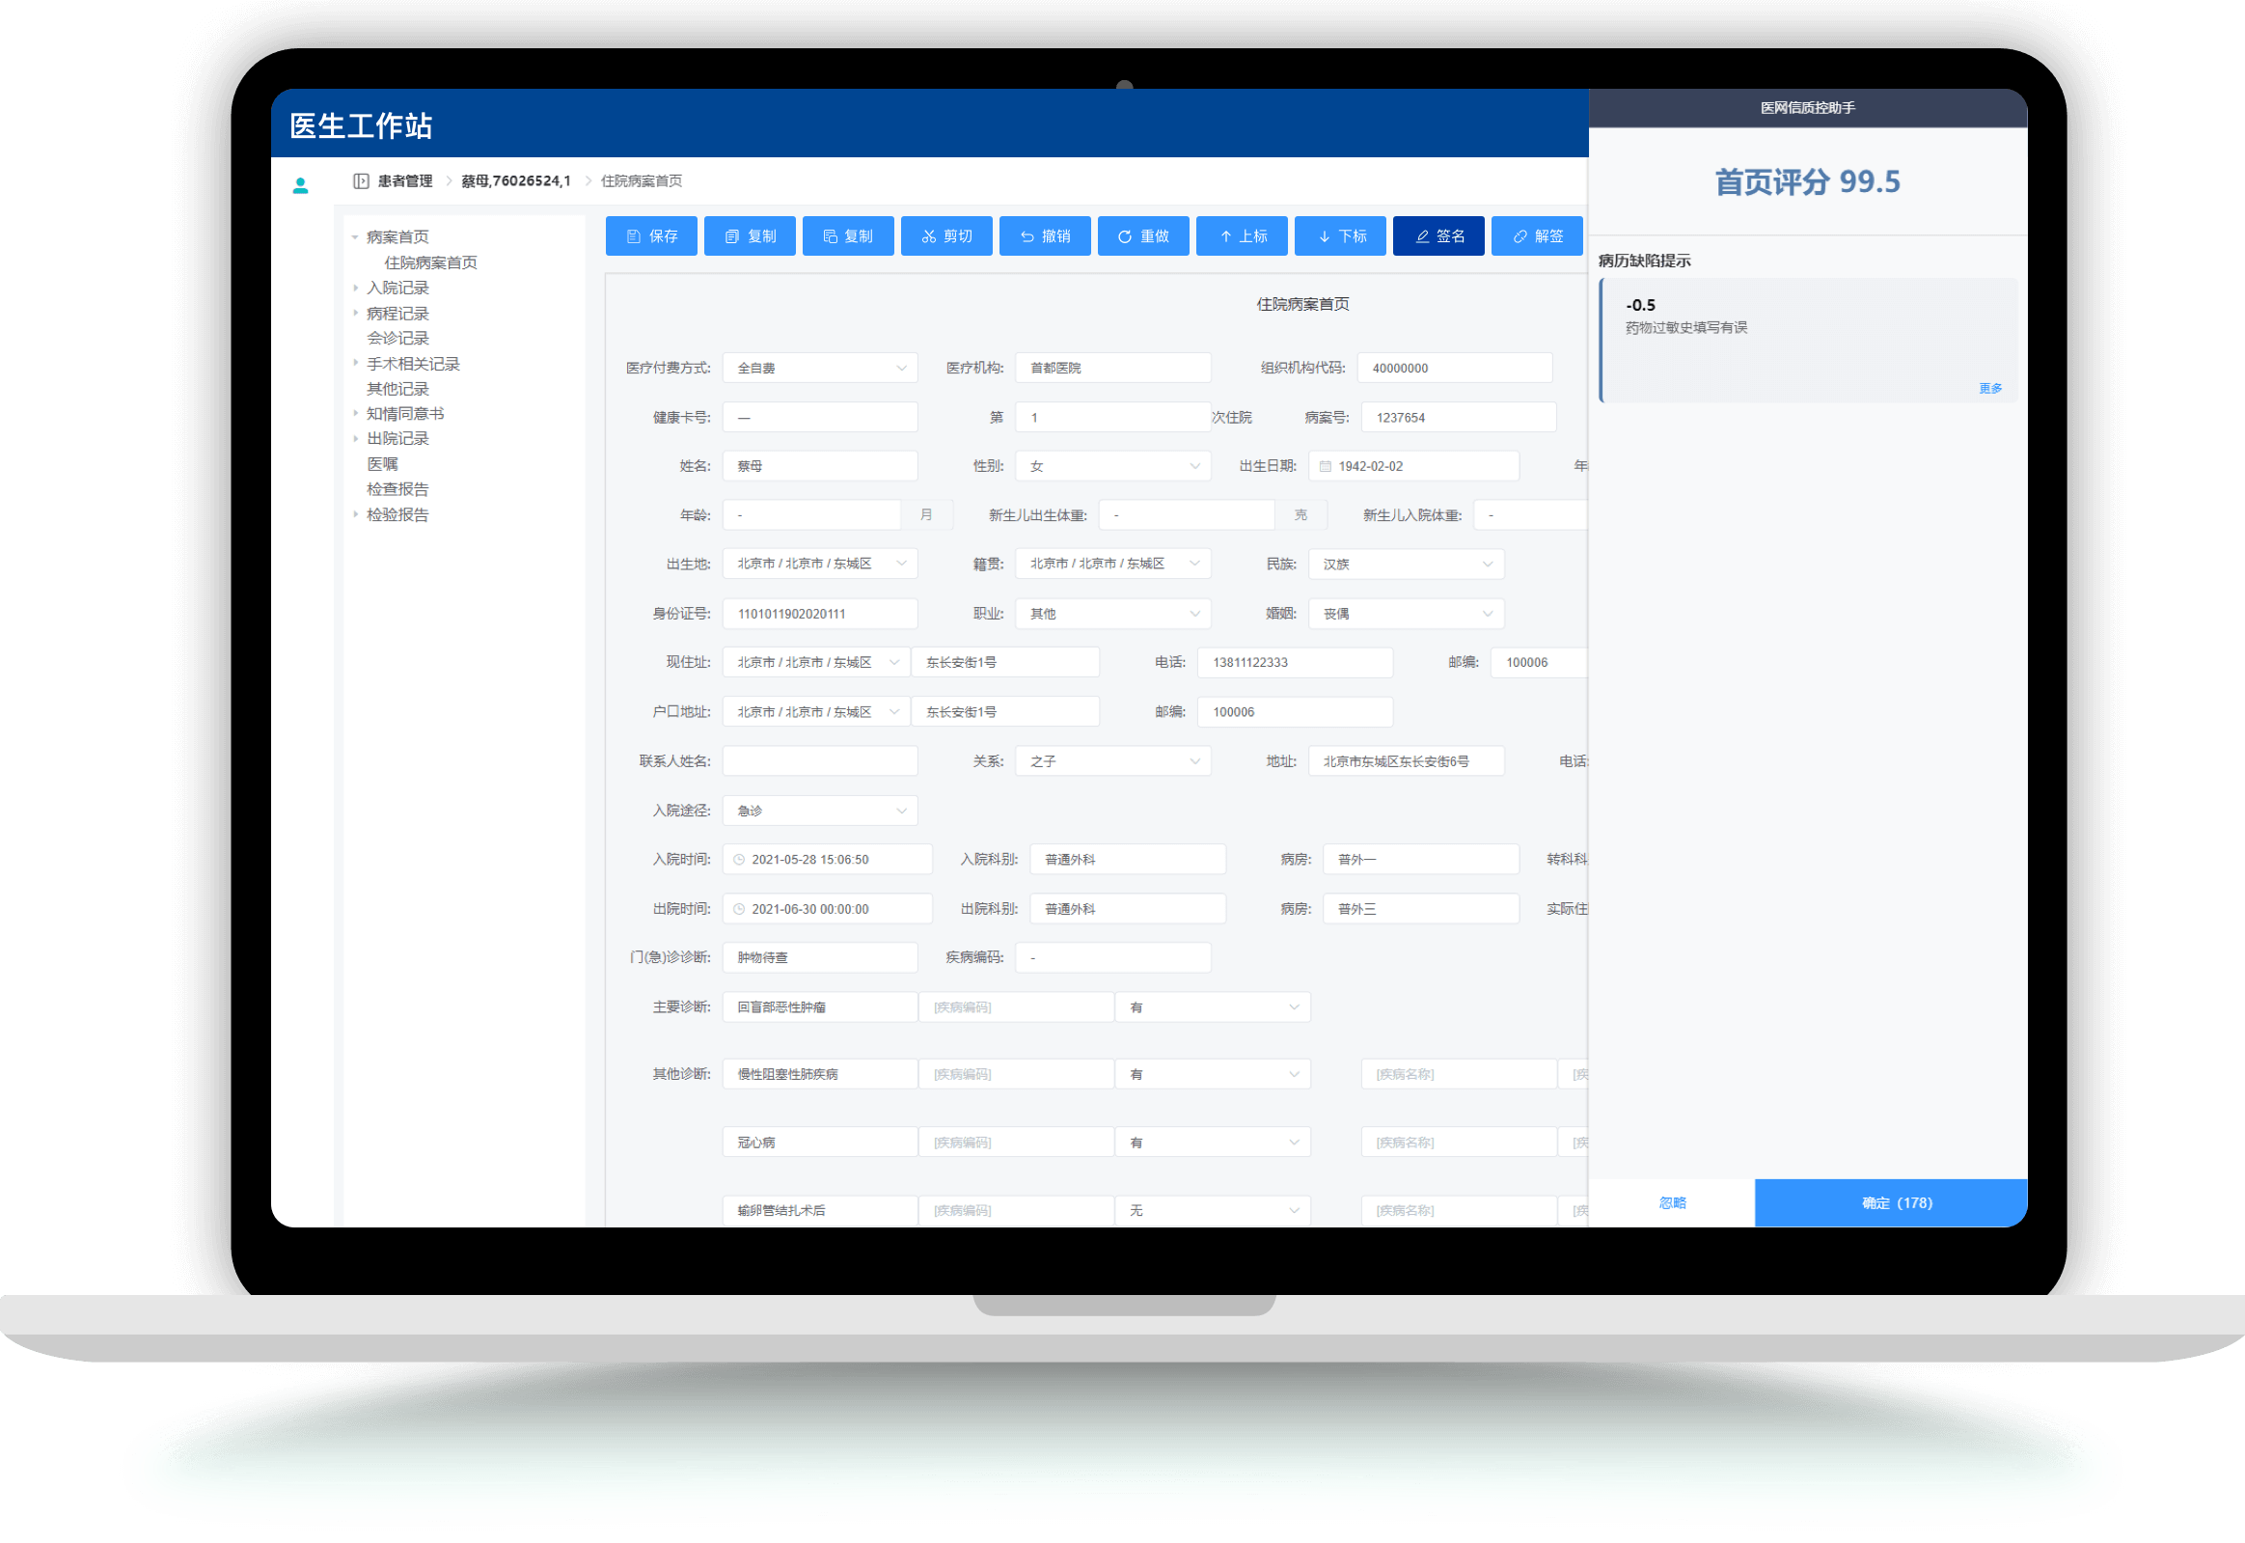Click the 组织机构代码 field 40000000
This screenshot has width=2245, height=1543.
coord(1455,368)
